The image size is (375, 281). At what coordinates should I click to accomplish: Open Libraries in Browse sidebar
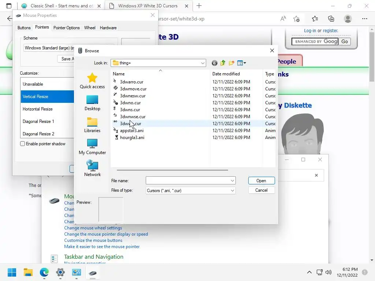[92, 125]
